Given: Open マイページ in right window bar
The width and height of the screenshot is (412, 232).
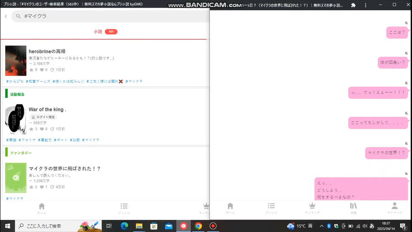Looking at the screenshot, I should coord(395,208).
